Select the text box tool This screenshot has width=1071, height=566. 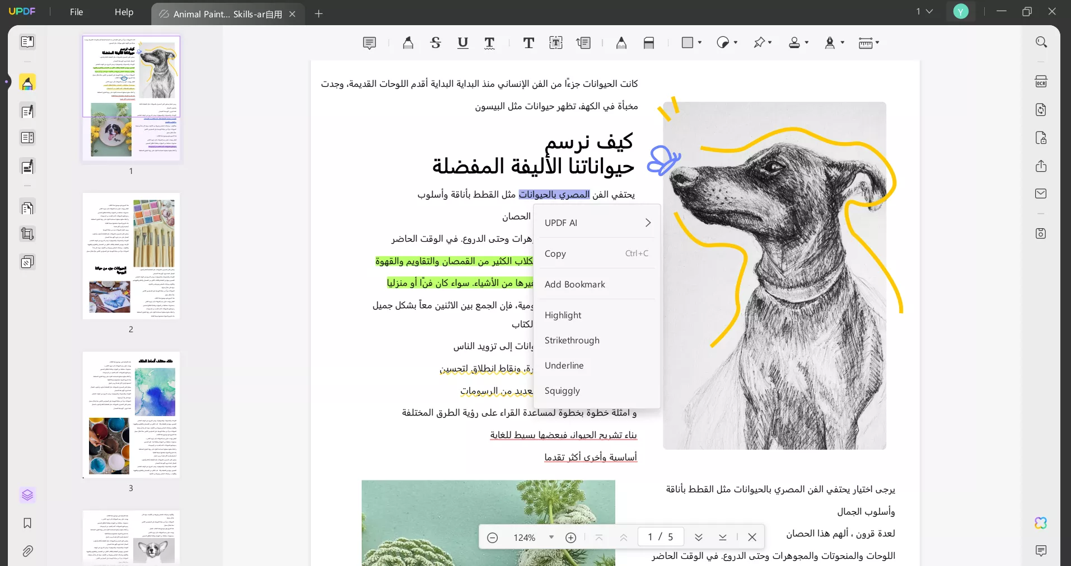[556, 43]
